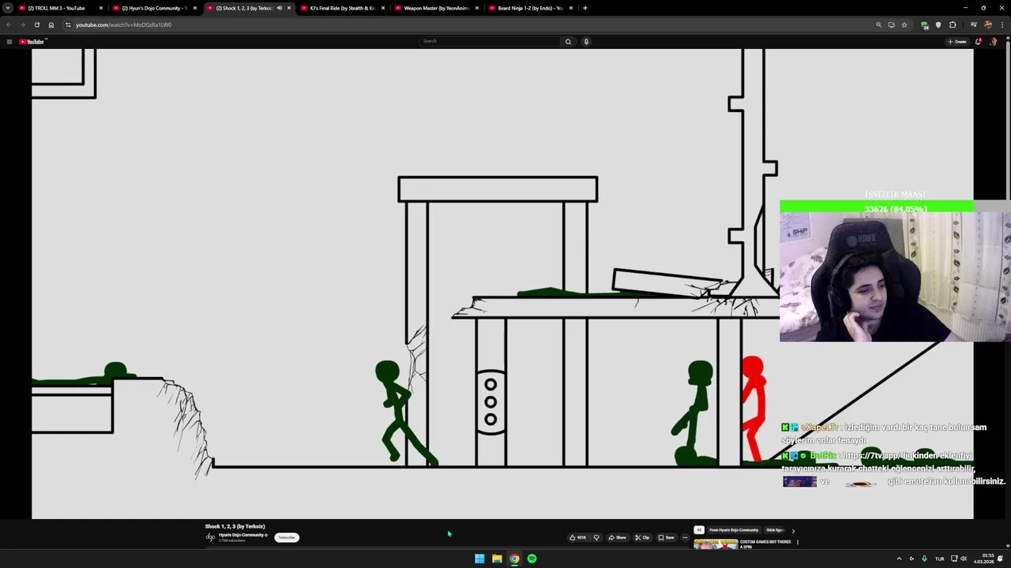Open the Windows Start menu
Image resolution: width=1011 pixels, height=568 pixels.
[x=479, y=559]
